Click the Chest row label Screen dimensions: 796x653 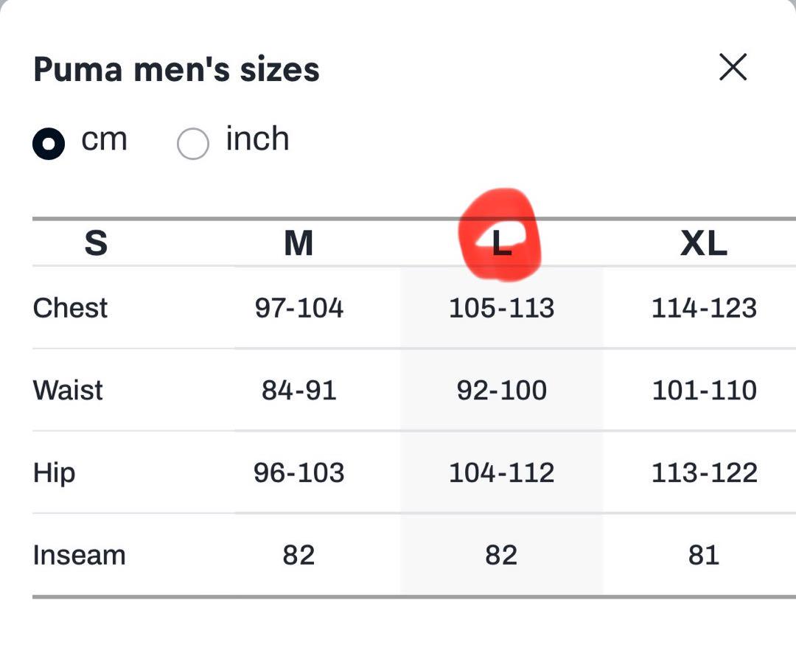[x=70, y=308]
